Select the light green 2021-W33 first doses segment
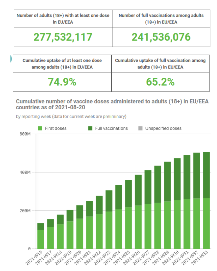217x271 pixels. click(x=206, y=223)
